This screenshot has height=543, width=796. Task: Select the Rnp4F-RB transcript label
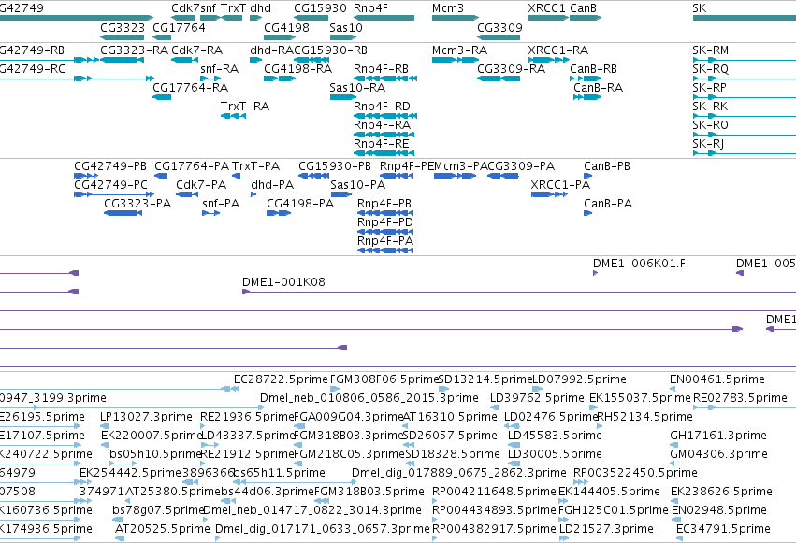click(x=382, y=69)
